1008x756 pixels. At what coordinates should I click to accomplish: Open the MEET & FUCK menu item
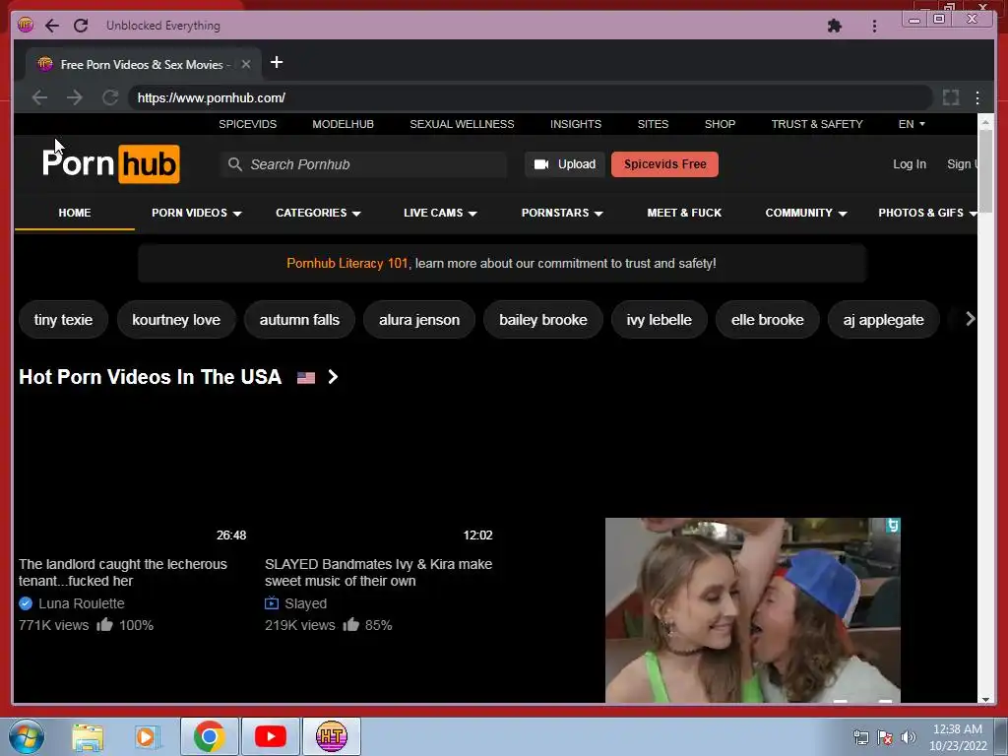pyautogui.click(x=684, y=213)
